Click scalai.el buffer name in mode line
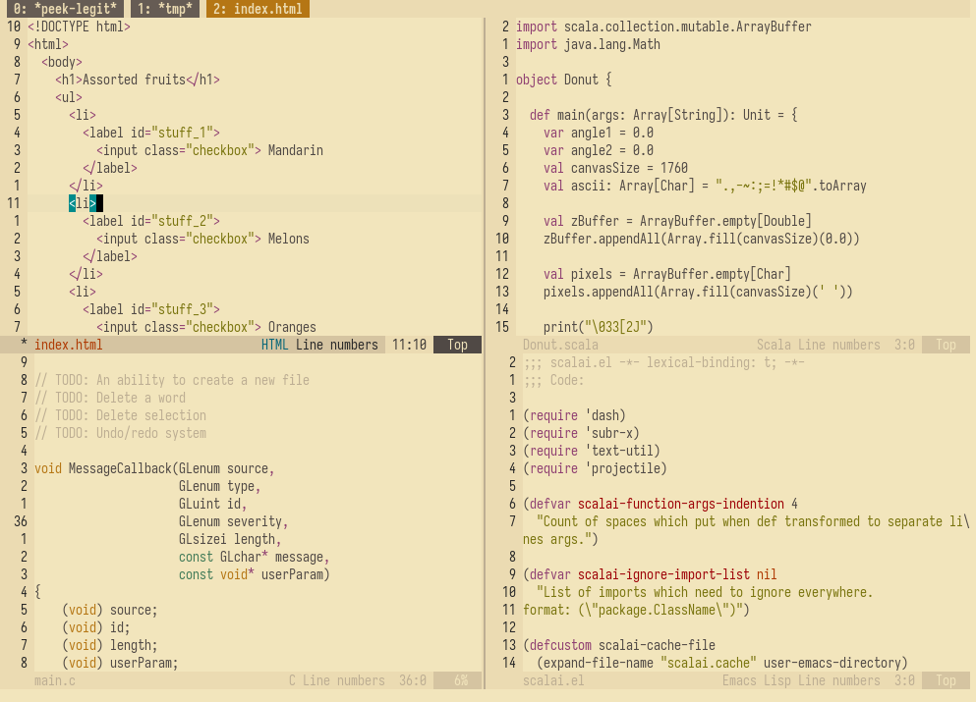The image size is (976, 702). [x=553, y=680]
